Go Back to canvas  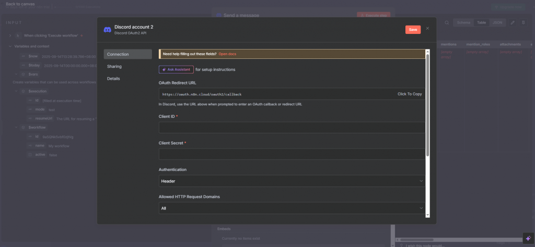pos(20,4)
